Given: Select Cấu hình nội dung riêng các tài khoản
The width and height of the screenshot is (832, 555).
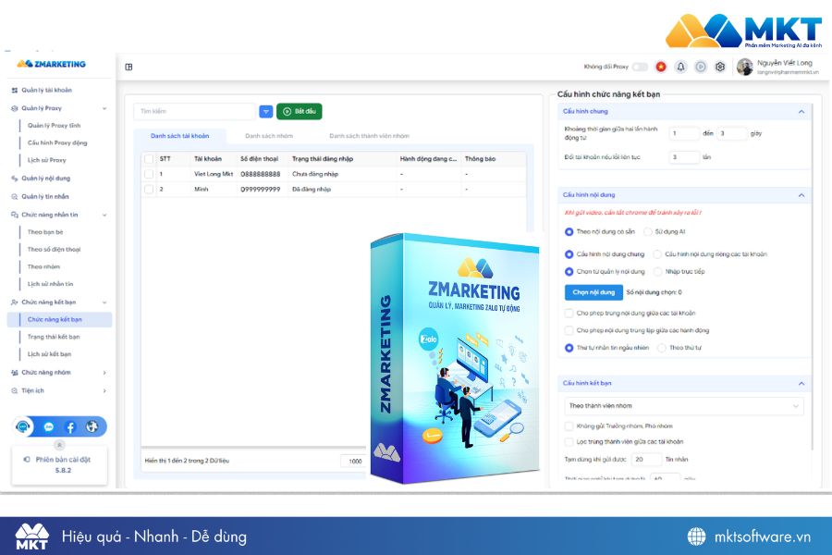Looking at the screenshot, I should pos(657,253).
